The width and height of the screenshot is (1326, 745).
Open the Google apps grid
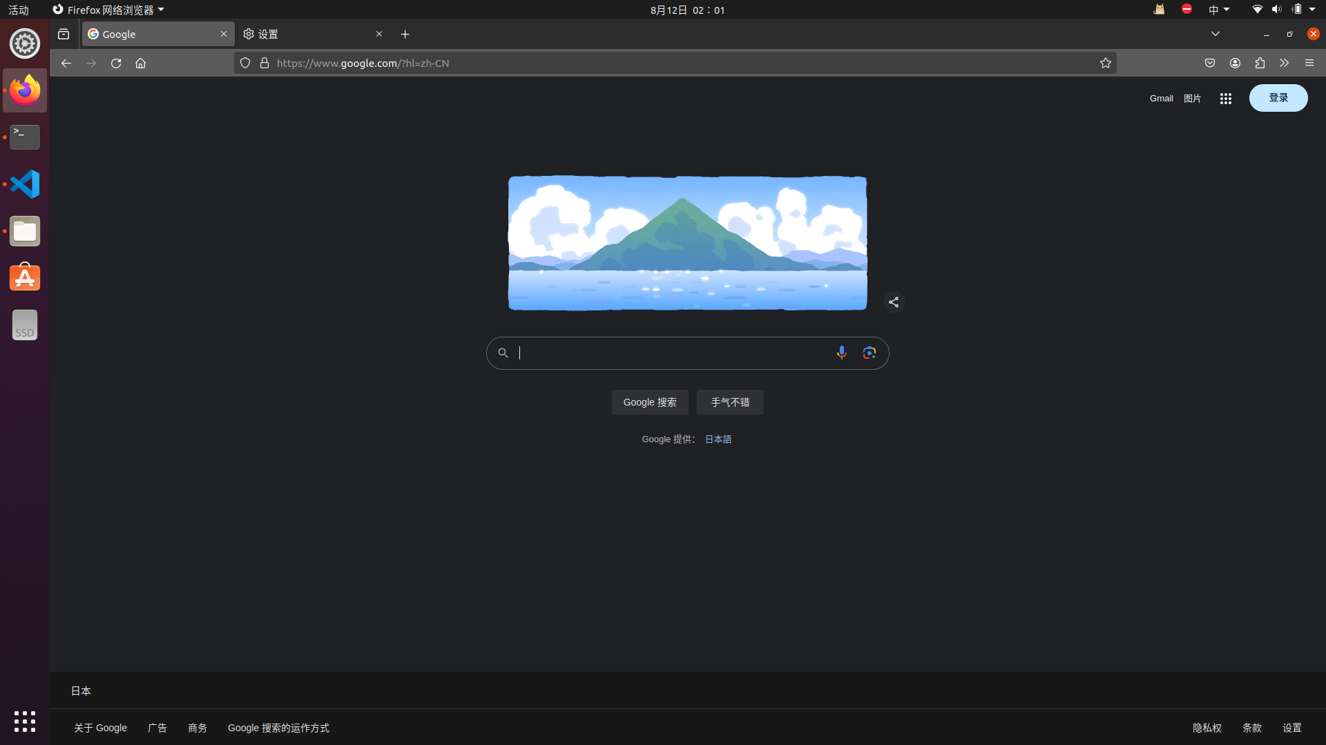(x=1225, y=99)
